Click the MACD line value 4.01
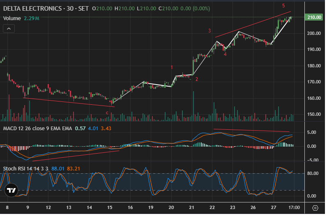Screen dimensions: 327x216 click(x=94, y=129)
